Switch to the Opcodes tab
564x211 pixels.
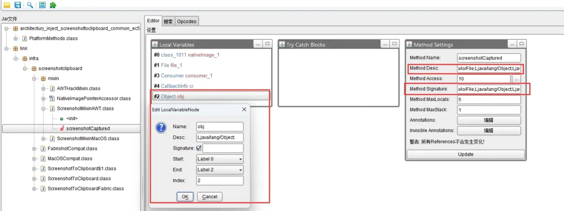pyautogui.click(x=187, y=22)
